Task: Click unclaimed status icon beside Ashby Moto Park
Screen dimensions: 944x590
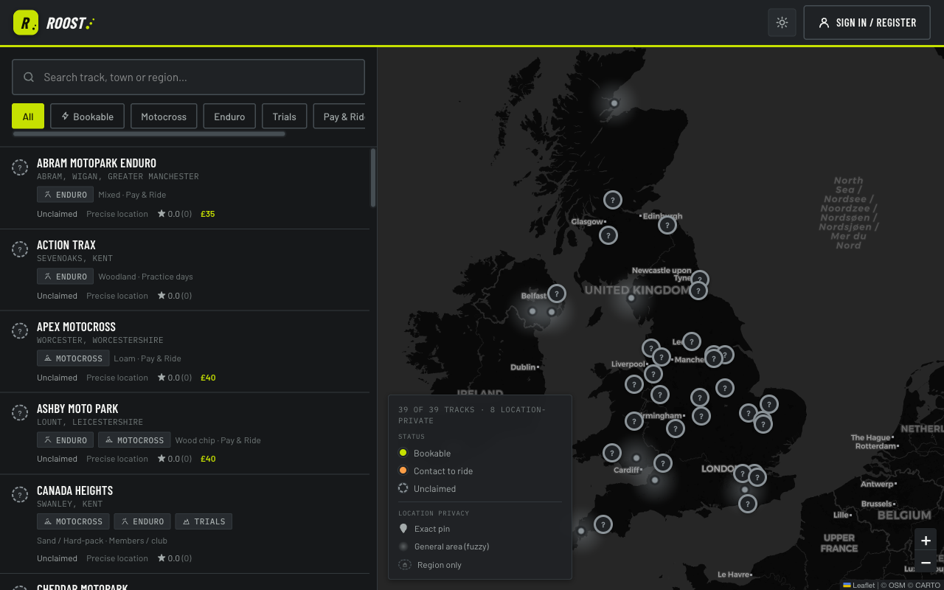Action: point(20,413)
